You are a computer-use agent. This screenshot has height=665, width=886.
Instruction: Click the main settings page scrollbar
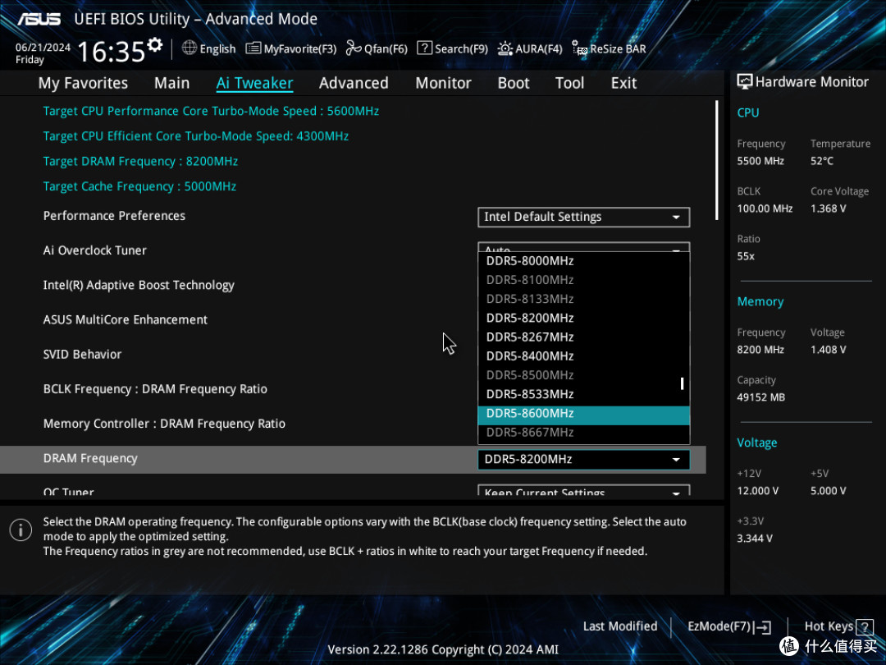pos(716,161)
